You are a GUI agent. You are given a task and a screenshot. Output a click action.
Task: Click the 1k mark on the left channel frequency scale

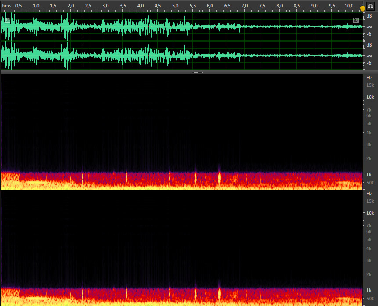click(x=370, y=174)
